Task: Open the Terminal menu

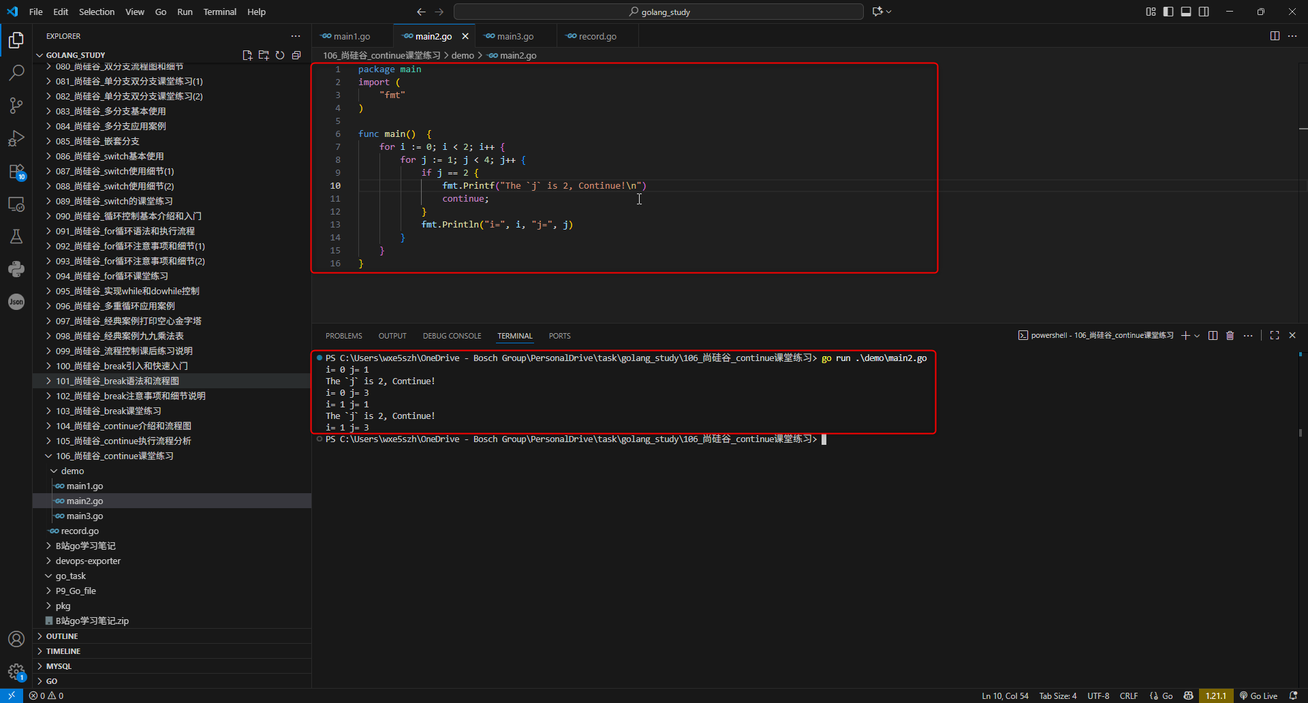Action: point(220,12)
